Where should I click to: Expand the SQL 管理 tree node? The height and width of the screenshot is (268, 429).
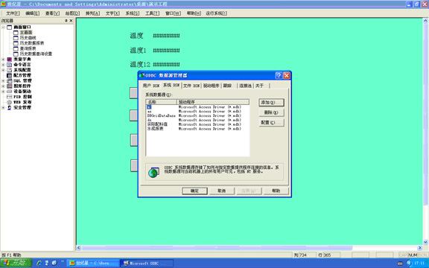3,81
